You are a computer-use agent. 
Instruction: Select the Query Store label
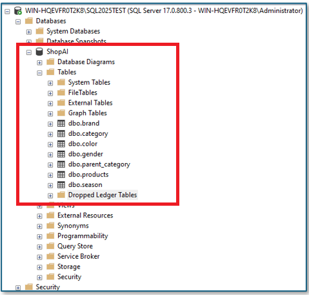click(x=75, y=246)
